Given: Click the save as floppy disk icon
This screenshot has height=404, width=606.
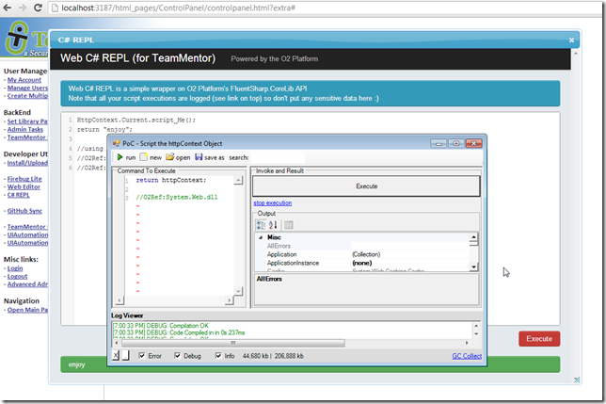Looking at the screenshot, I should tap(199, 157).
